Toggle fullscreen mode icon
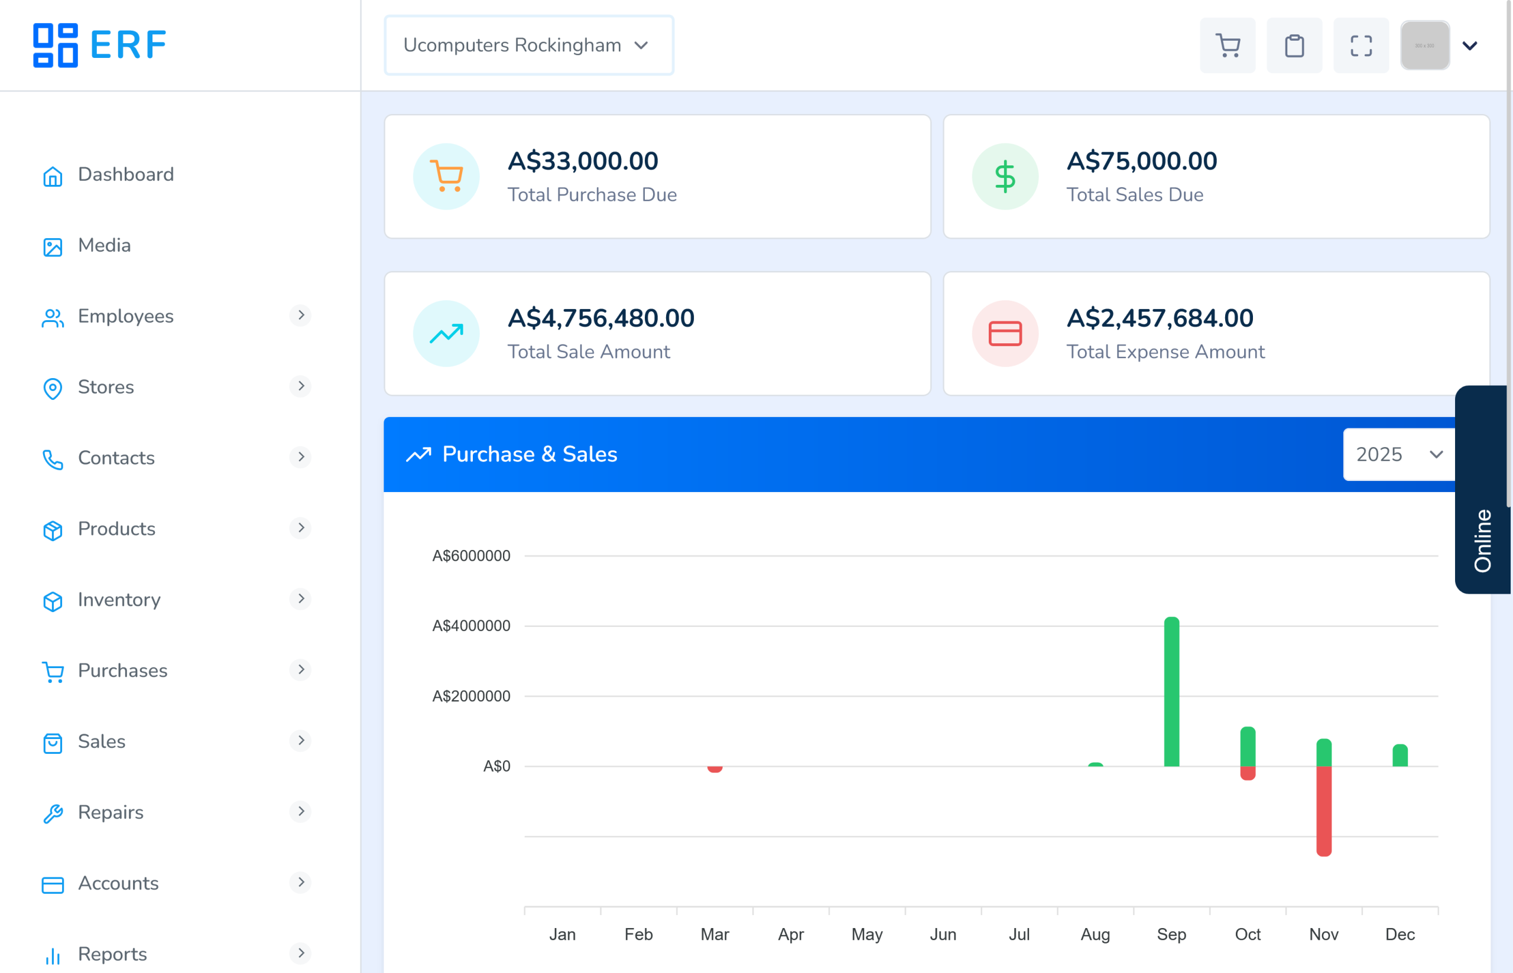 pyautogui.click(x=1361, y=45)
